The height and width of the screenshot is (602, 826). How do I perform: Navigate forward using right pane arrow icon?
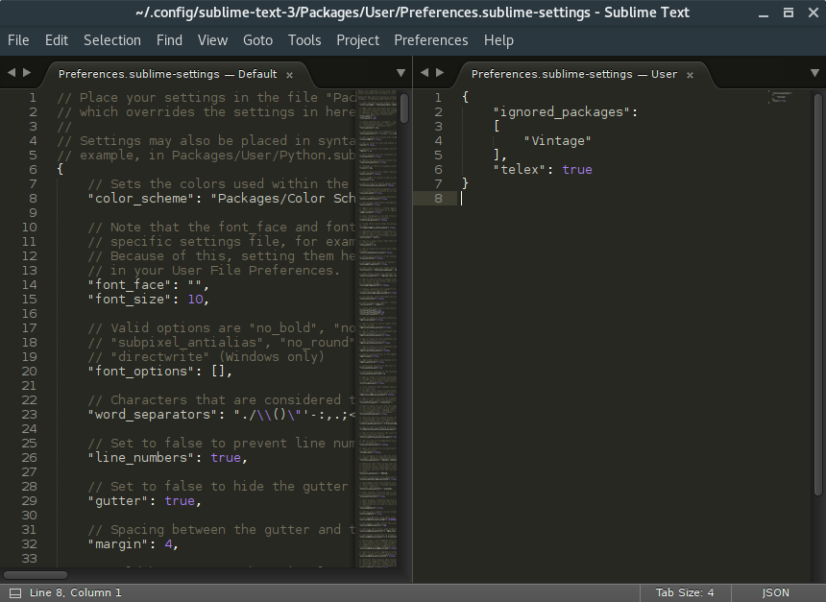tap(439, 71)
